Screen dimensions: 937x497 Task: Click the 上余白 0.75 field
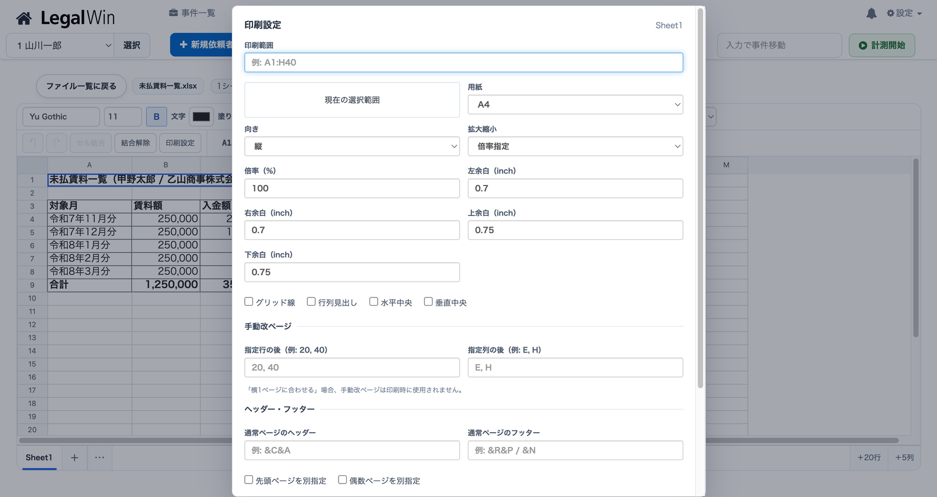point(575,230)
